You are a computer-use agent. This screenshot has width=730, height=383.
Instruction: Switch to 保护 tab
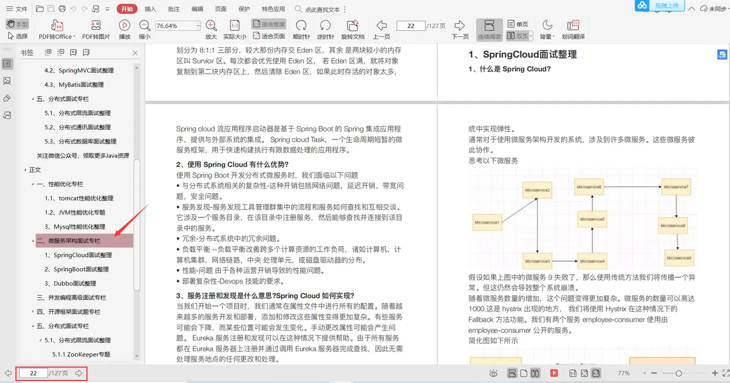(244, 9)
